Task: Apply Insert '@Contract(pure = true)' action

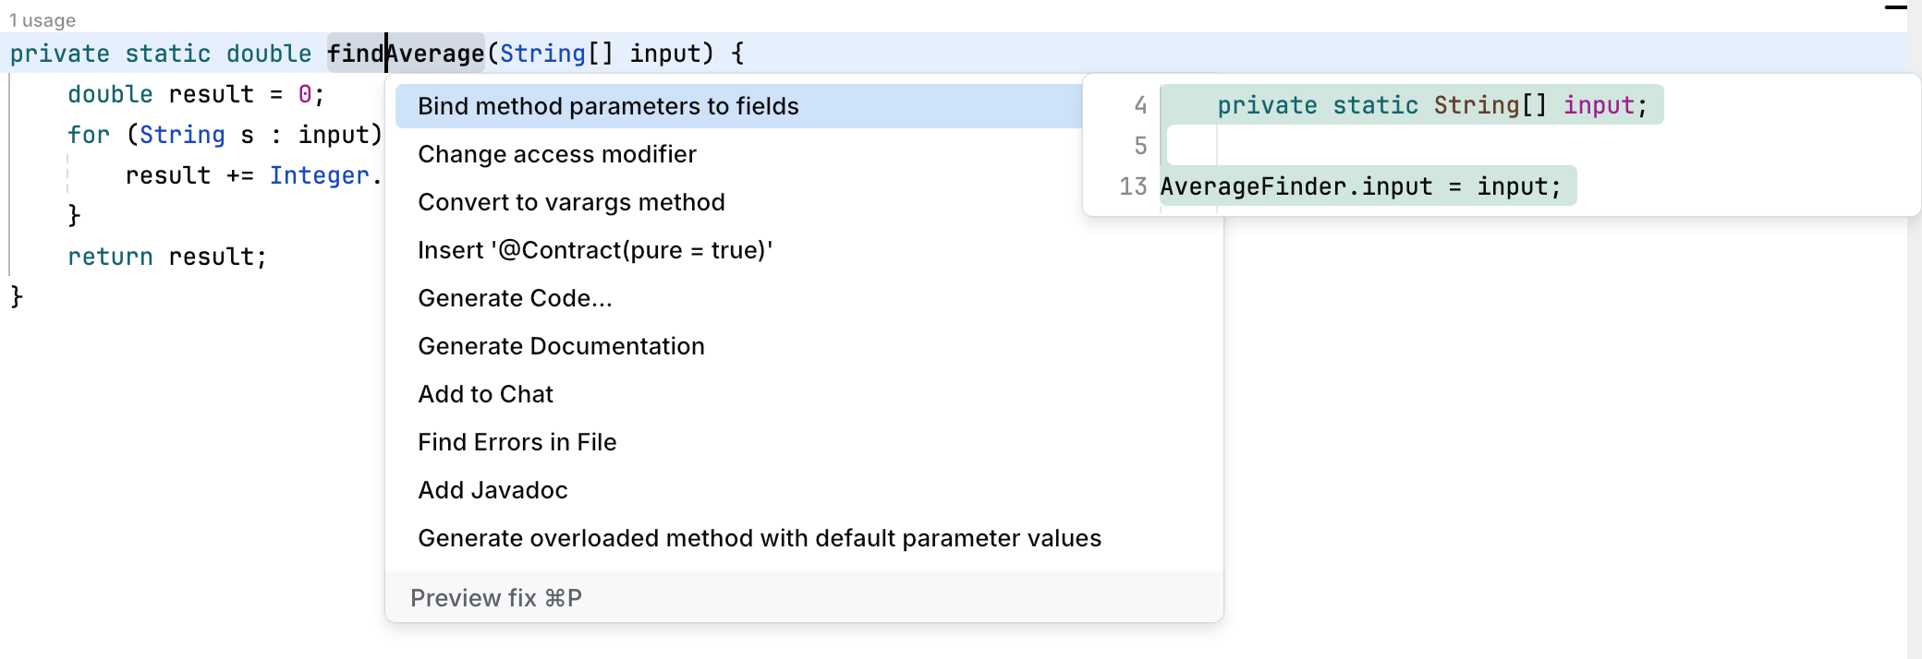Action: click(595, 249)
